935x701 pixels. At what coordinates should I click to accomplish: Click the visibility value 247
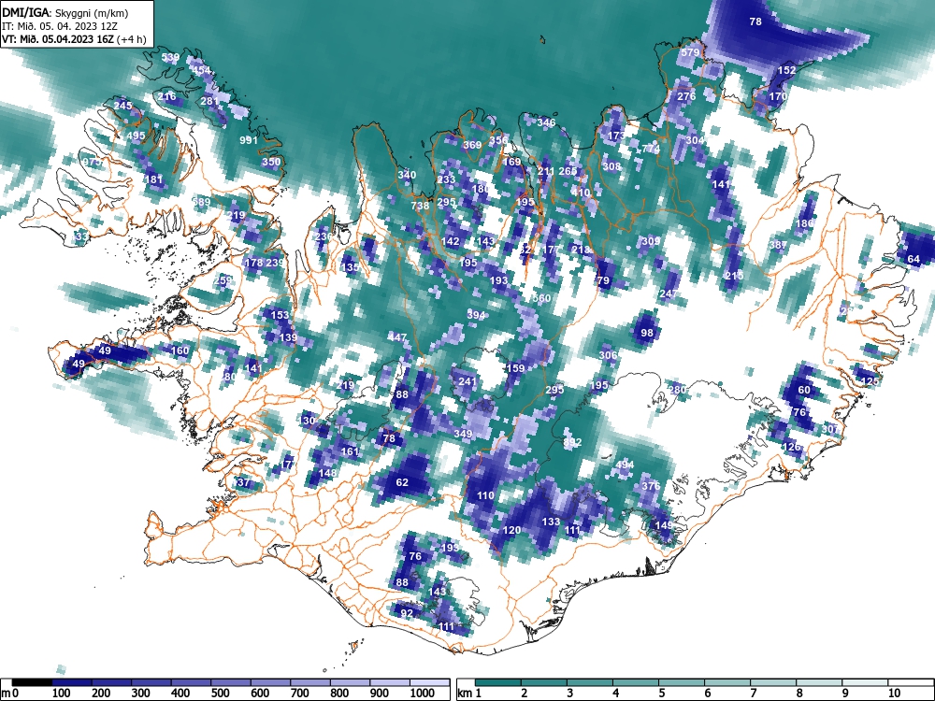669,293
